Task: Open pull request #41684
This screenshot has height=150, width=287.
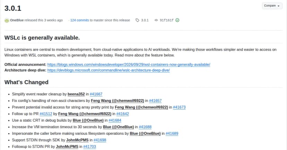Action: (115, 120)
